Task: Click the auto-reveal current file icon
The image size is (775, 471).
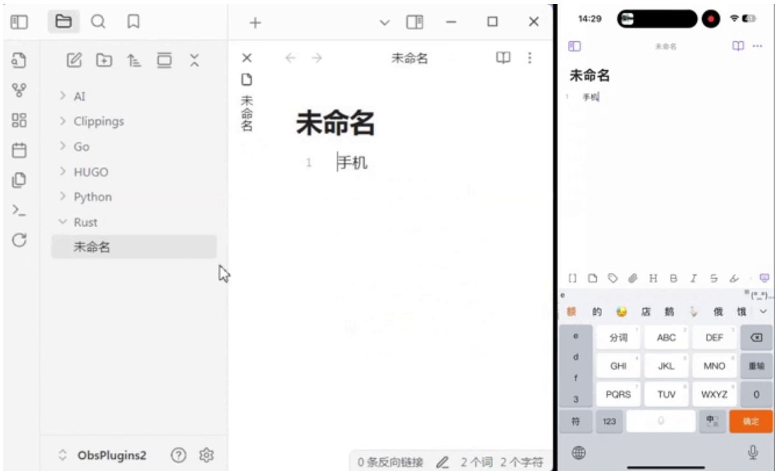Action: pyautogui.click(x=164, y=61)
